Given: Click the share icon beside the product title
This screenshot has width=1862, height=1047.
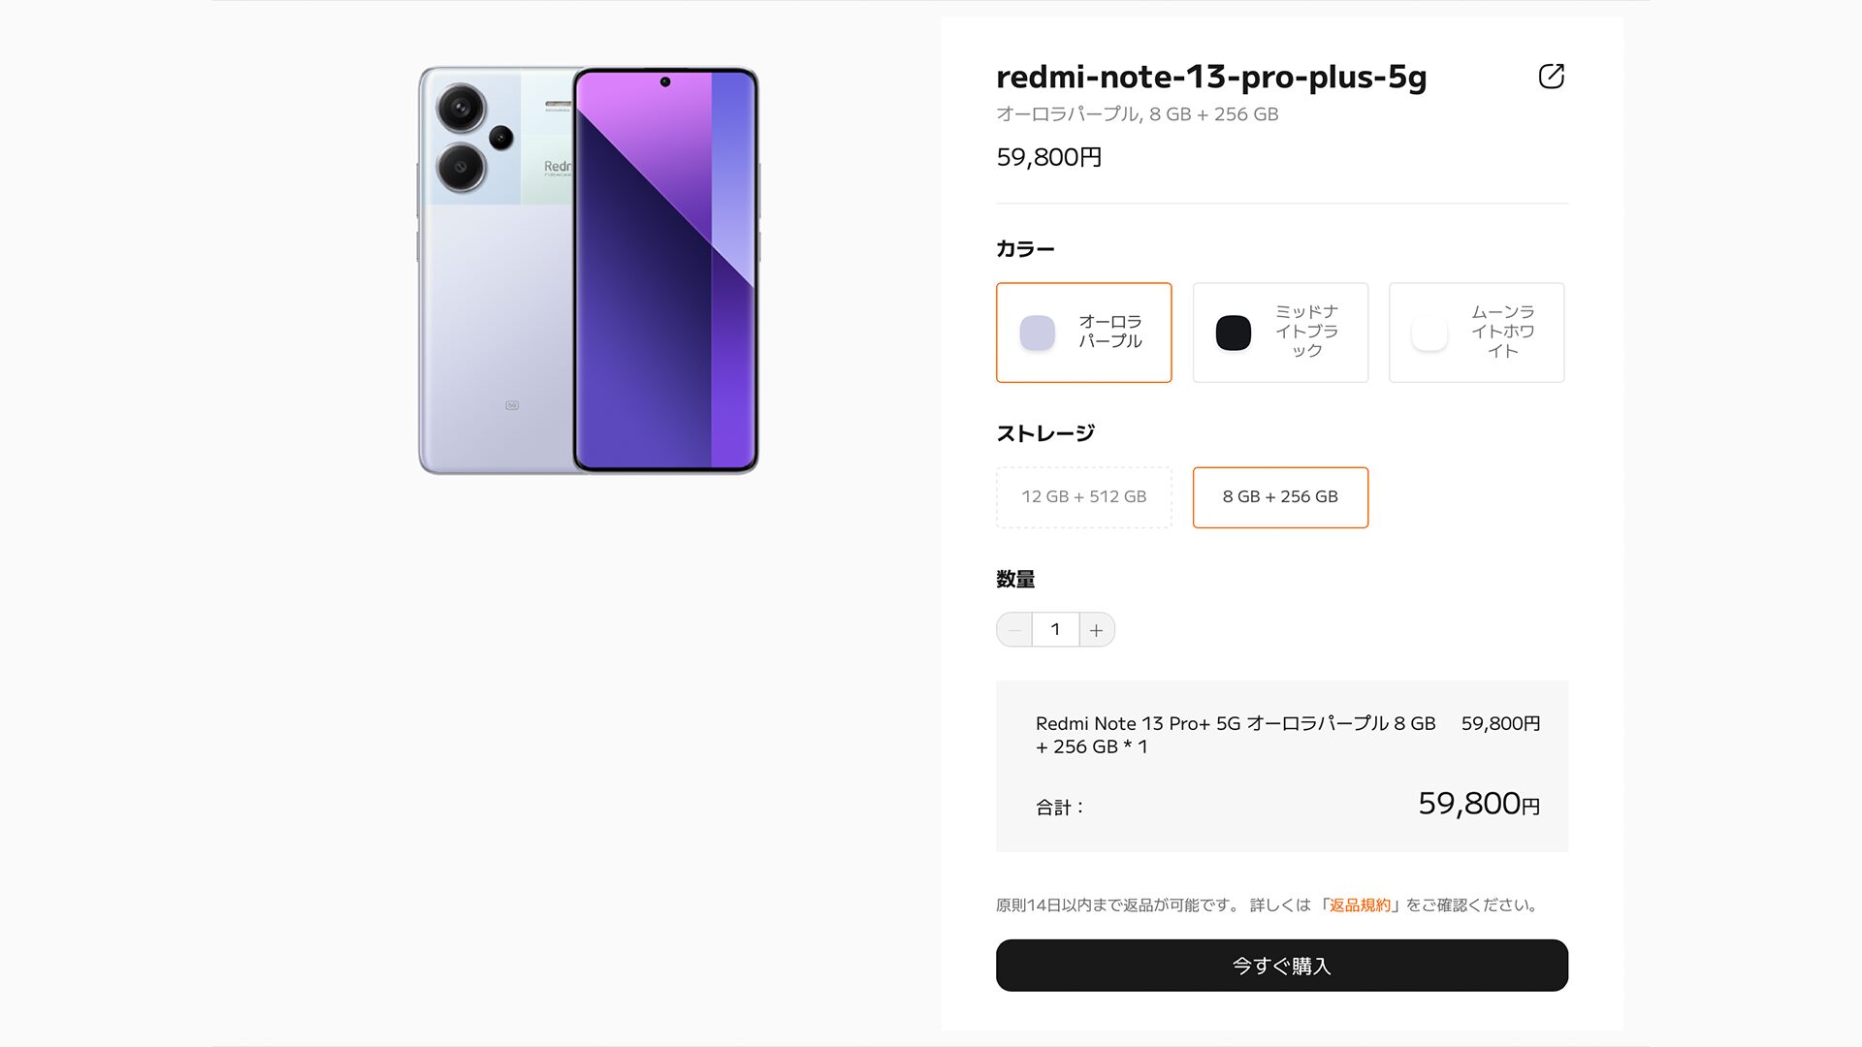Looking at the screenshot, I should [1551, 77].
